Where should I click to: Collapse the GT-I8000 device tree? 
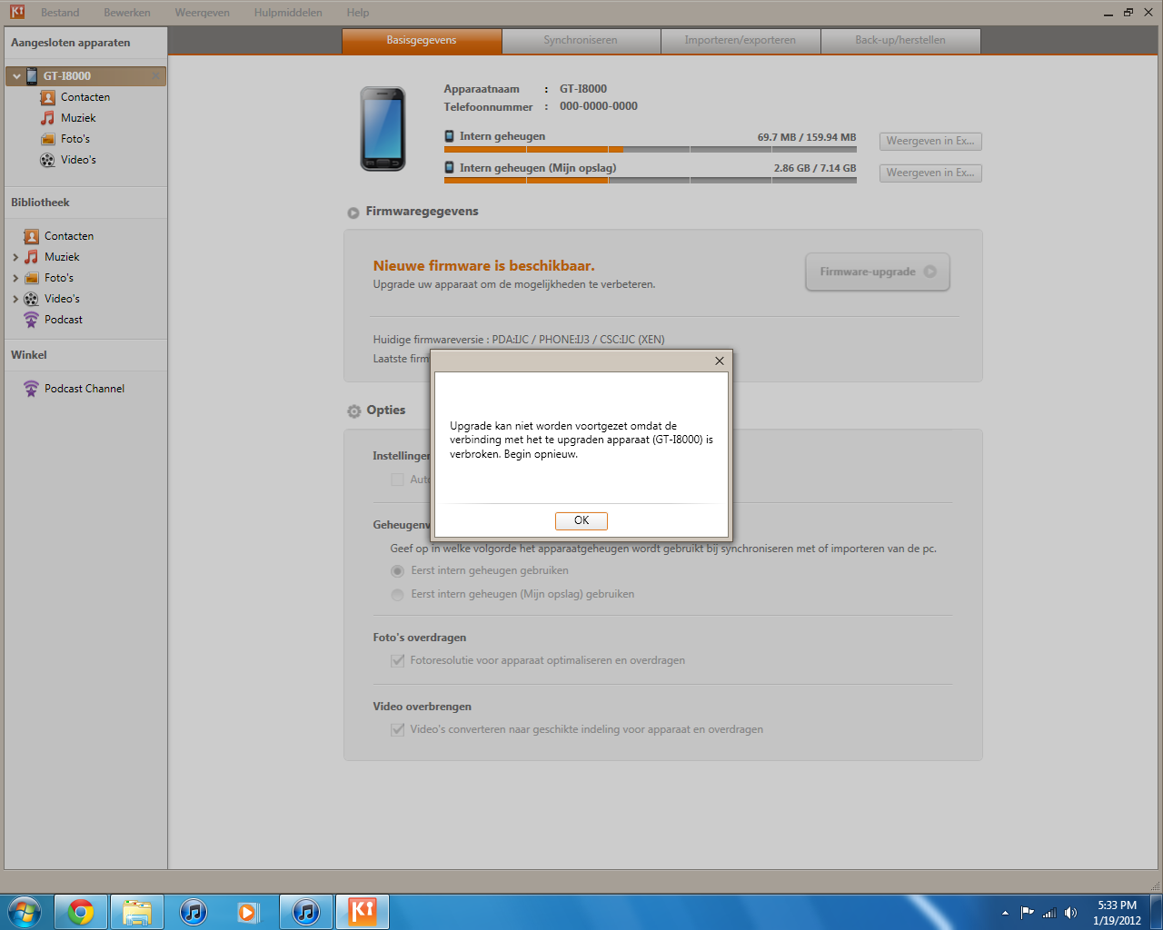(15, 76)
